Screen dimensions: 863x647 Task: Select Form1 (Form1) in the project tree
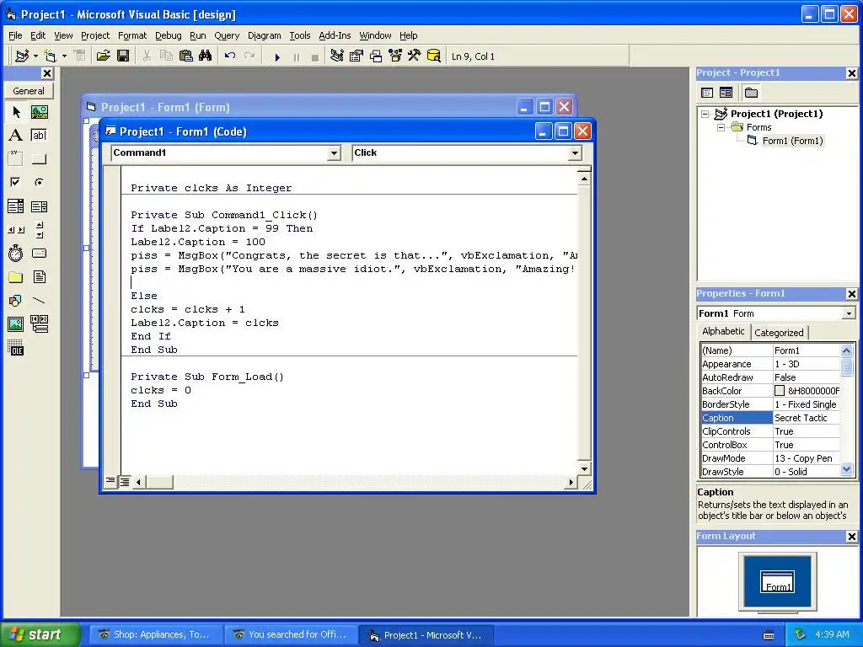pyautogui.click(x=792, y=141)
